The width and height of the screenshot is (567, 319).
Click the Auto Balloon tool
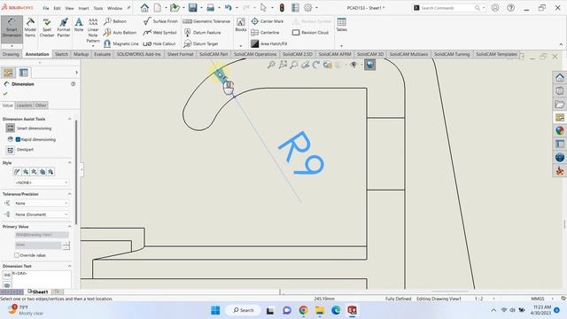click(x=120, y=33)
